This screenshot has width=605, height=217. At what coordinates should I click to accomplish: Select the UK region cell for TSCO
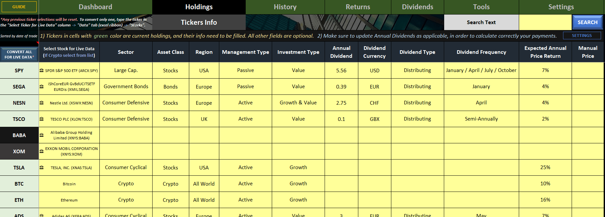pos(204,119)
